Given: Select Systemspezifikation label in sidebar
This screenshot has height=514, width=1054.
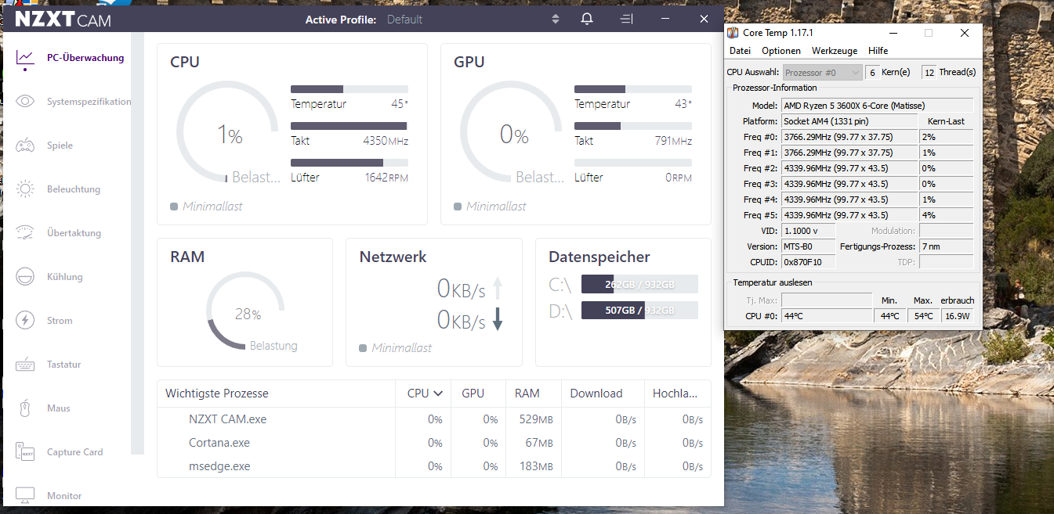Looking at the screenshot, I should 89,102.
